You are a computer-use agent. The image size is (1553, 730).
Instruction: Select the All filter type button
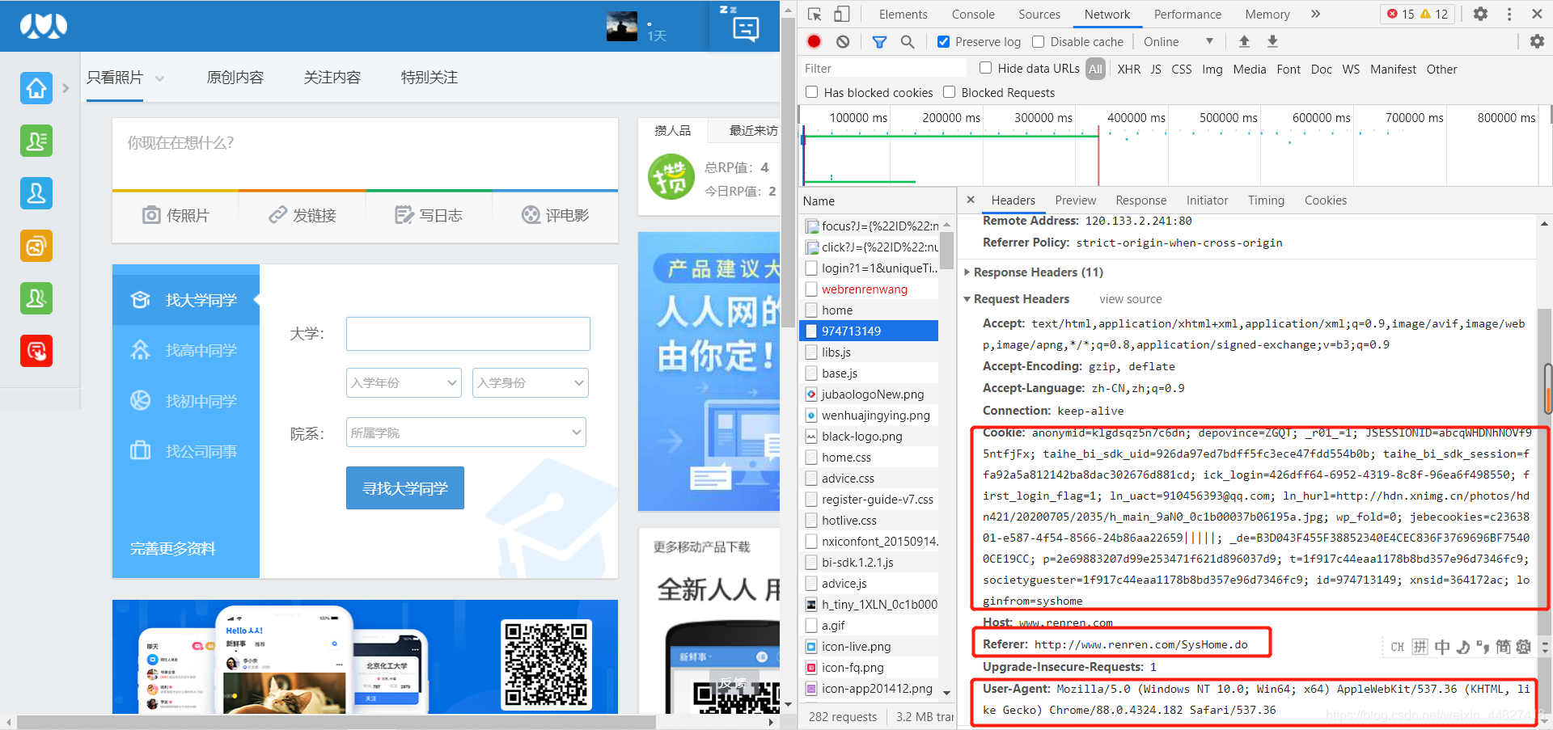(1095, 69)
